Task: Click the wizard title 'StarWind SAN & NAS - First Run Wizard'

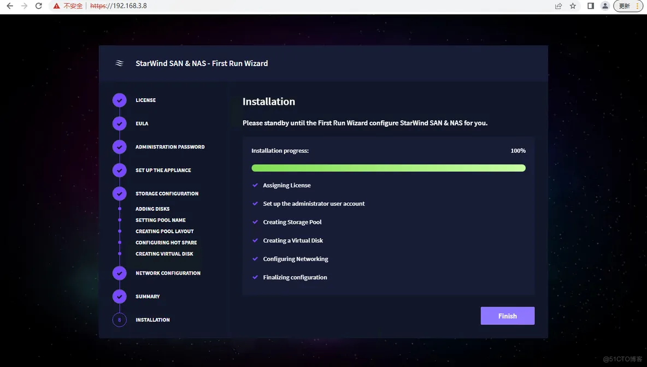Action: coord(201,63)
